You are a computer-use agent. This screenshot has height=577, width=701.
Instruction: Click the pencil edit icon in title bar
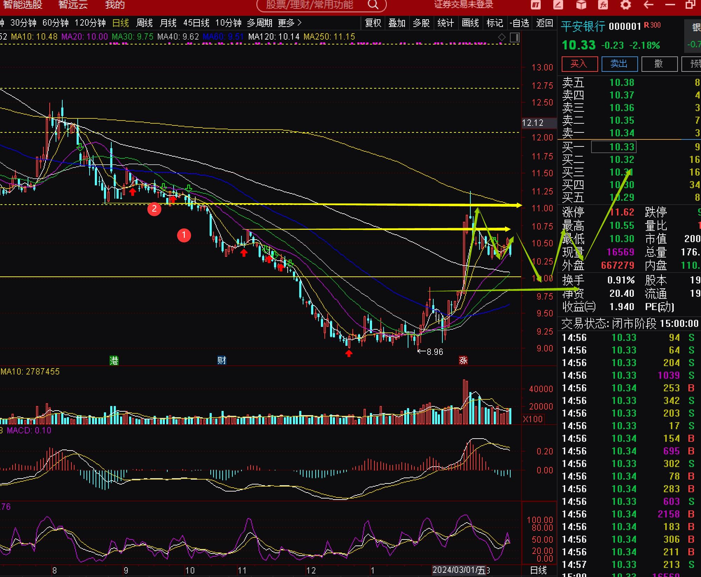click(558, 5)
